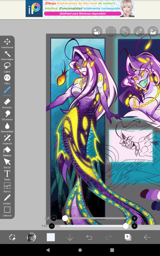Tap the '2.5' brush size value
This screenshot has height=256, width=160.
(47, 218)
